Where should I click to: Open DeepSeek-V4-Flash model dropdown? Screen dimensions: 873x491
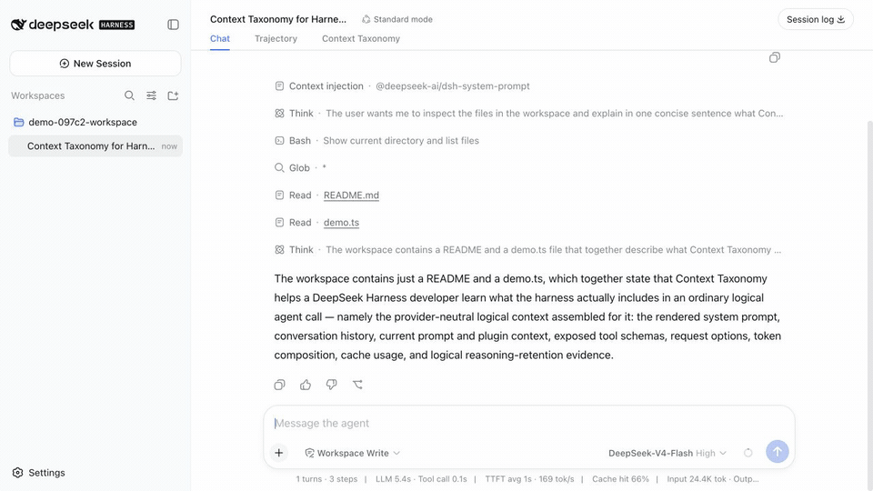(x=667, y=453)
